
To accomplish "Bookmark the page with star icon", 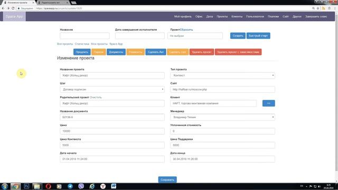I will point(318,8).
